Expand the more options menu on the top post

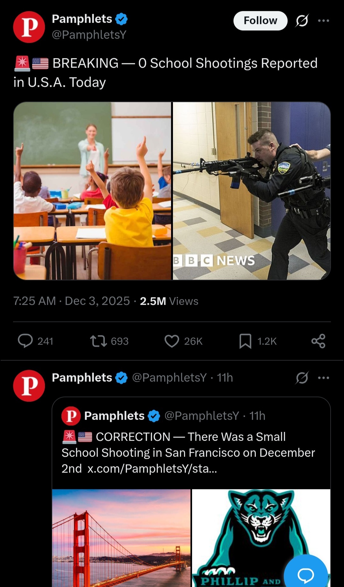click(x=324, y=21)
